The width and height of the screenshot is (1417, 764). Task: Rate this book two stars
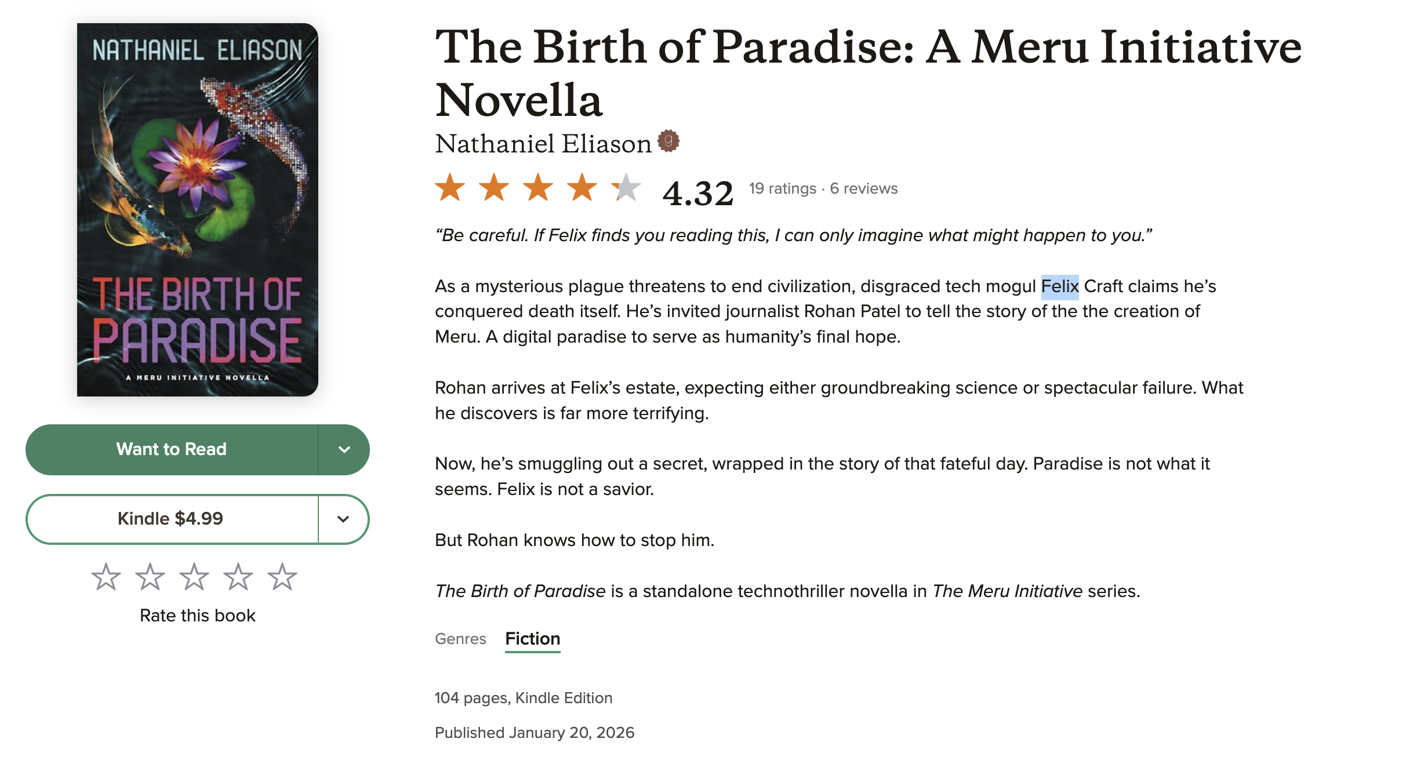coord(150,577)
